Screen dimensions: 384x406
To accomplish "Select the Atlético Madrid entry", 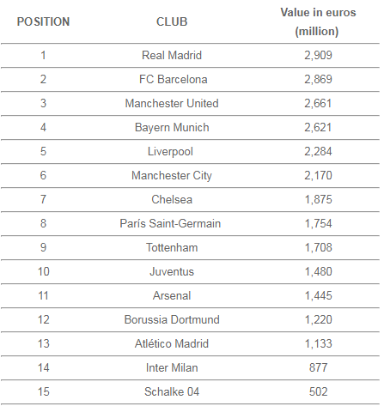I will click(172, 343).
